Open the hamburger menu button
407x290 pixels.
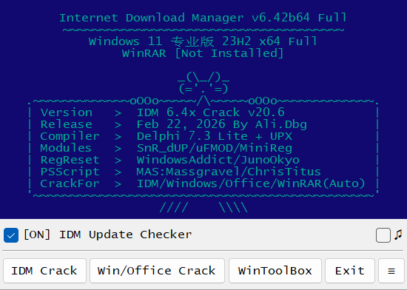click(x=391, y=271)
